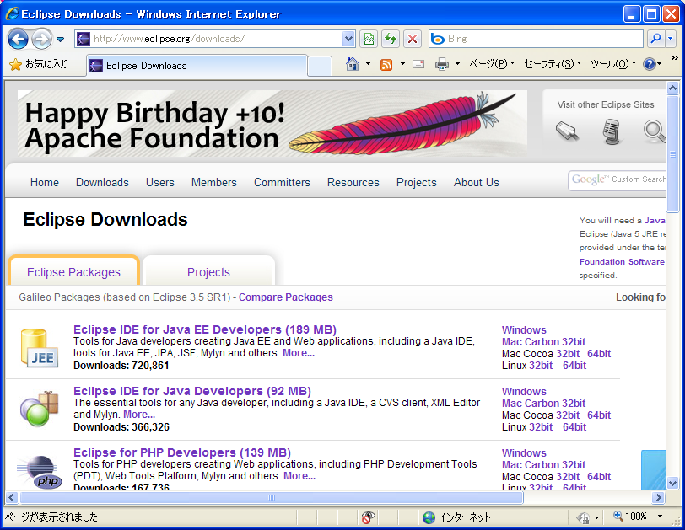Image resolution: width=685 pixels, height=530 pixels.
Task: Click the microphone icon under Visit other Eclipse Sites
Action: (x=611, y=131)
